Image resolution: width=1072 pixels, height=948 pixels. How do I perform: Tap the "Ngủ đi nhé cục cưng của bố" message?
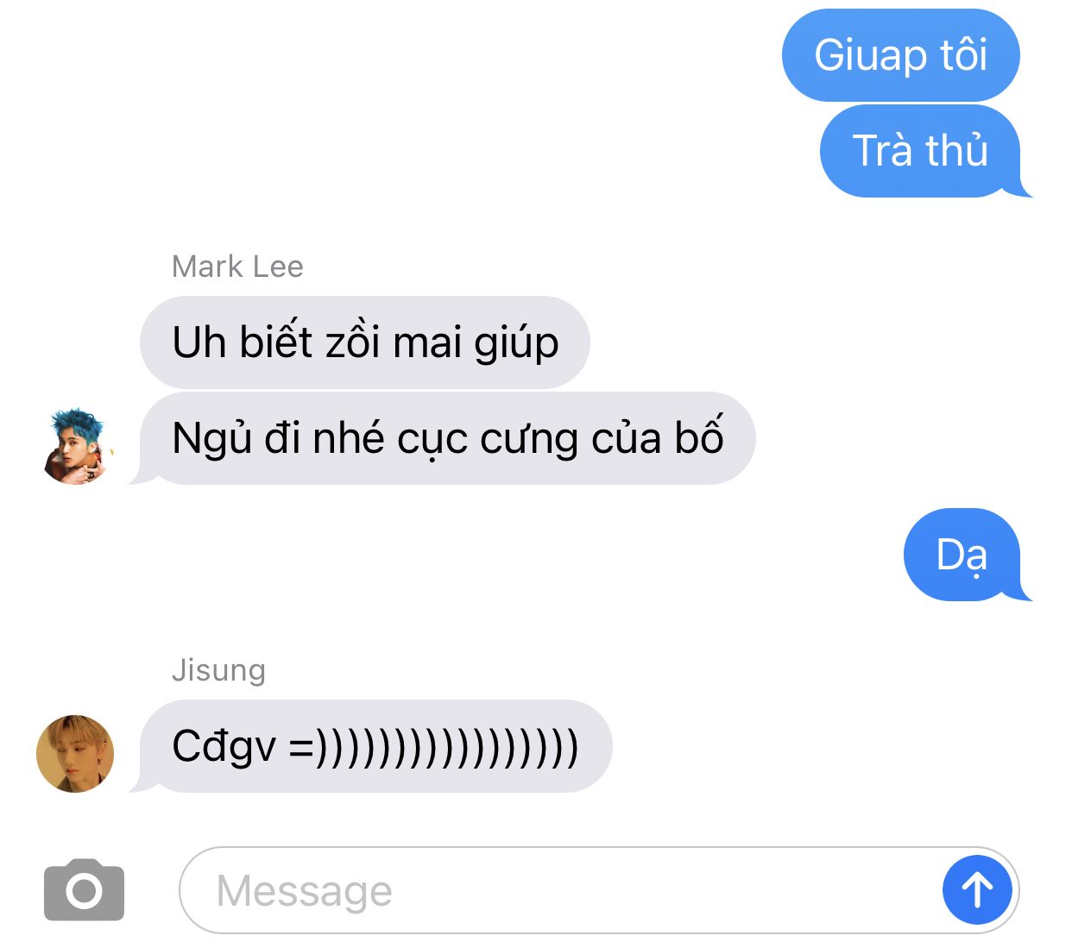pyautogui.click(x=446, y=438)
